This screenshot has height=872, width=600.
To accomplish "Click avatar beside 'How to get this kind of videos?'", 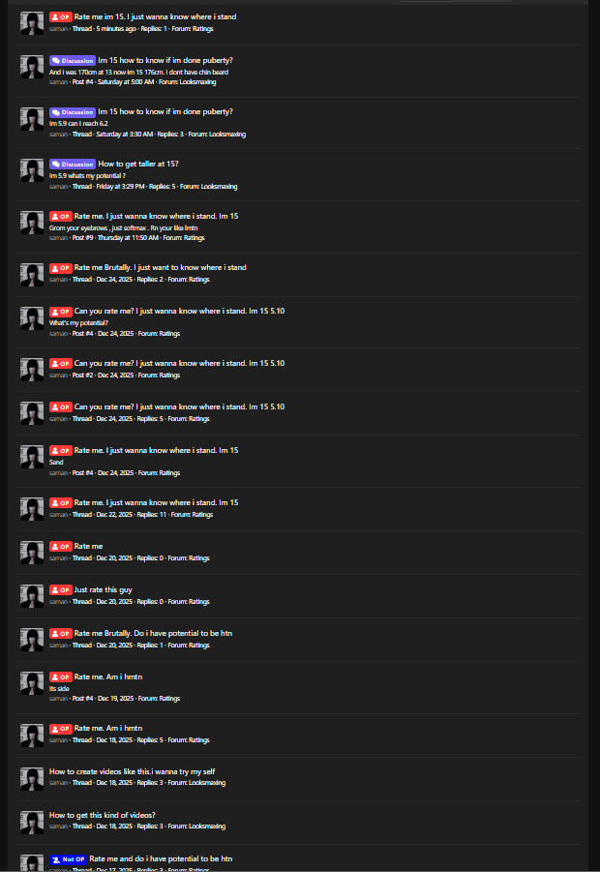I will [32, 823].
